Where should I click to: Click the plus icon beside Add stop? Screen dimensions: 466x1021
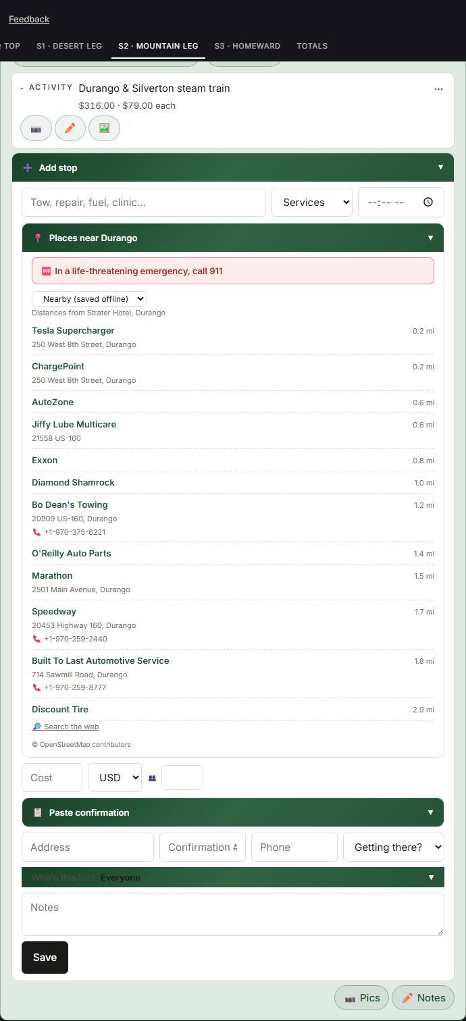point(28,167)
